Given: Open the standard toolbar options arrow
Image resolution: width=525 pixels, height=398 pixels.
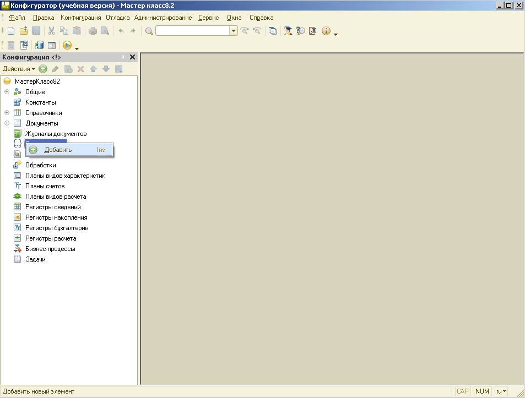Looking at the screenshot, I should pyautogui.click(x=336, y=34).
